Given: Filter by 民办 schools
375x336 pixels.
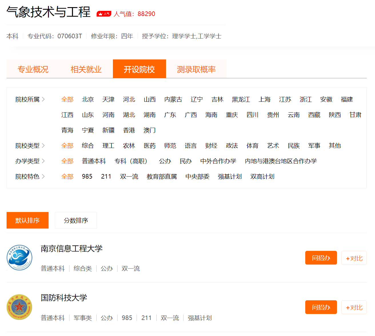Looking at the screenshot, I should coord(186,161).
